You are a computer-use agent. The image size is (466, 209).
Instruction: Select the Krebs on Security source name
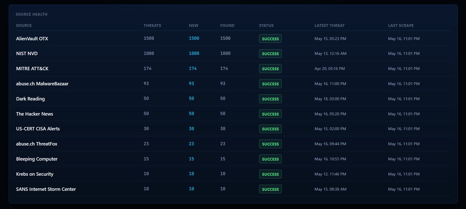coord(35,174)
